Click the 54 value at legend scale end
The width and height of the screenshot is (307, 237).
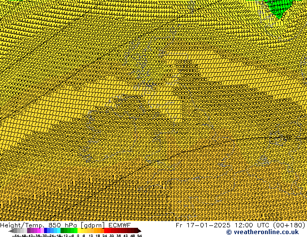coord(139,235)
